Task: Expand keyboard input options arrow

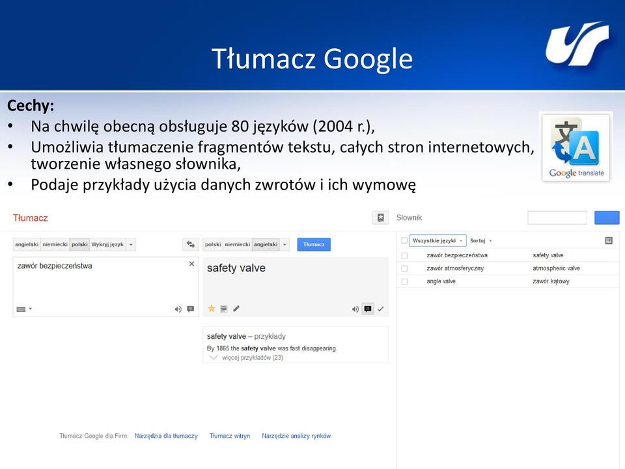Action: (31, 309)
